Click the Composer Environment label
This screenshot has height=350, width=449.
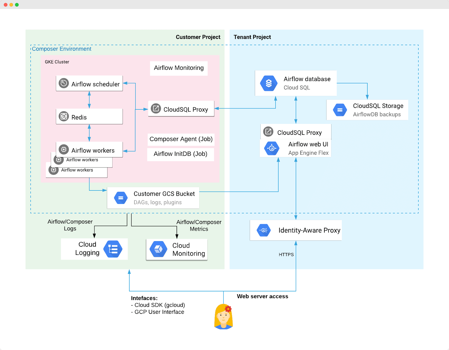(61, 49)
